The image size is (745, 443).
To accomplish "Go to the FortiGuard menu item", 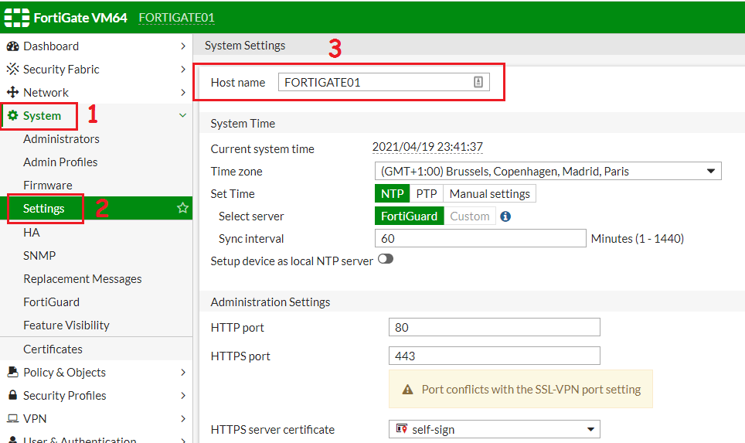I will coord(51,302).
